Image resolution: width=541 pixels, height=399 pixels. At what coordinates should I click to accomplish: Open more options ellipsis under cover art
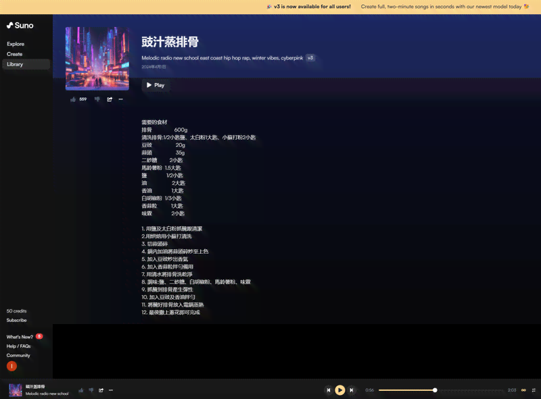click(x=121, y=99)
